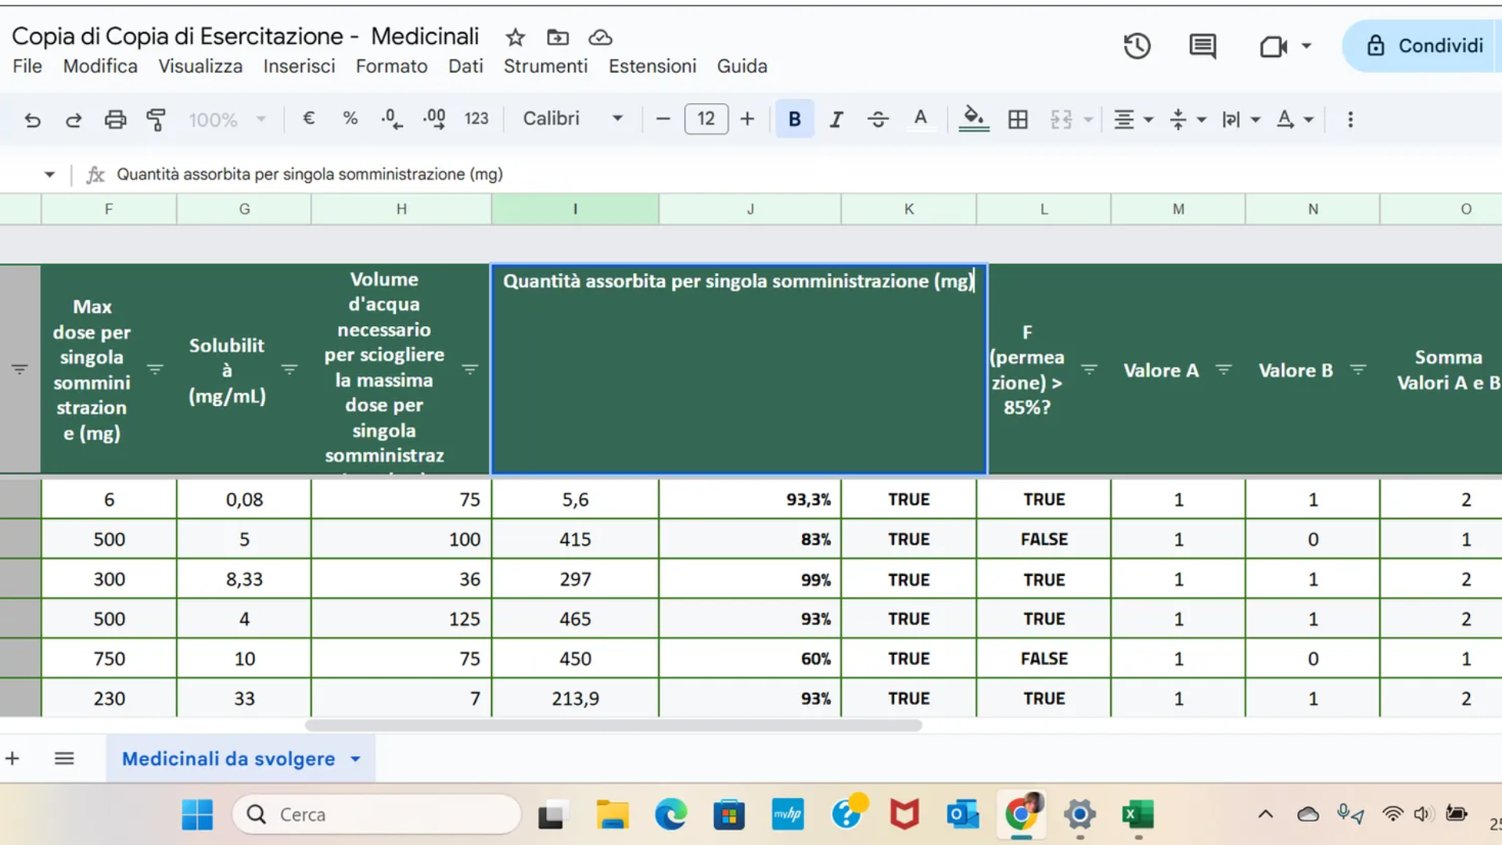Click the font size input field
This screenshot has width=1502, height=845.
(x=706, y=119)
